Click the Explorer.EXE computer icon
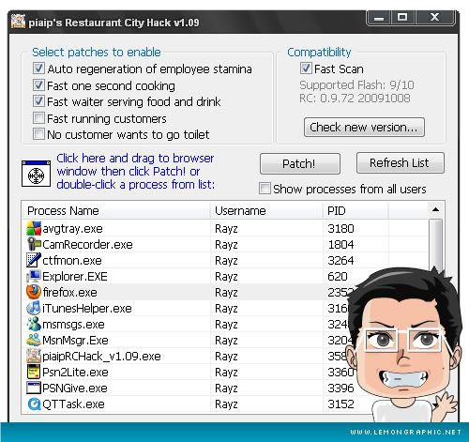 pos(34,276)
